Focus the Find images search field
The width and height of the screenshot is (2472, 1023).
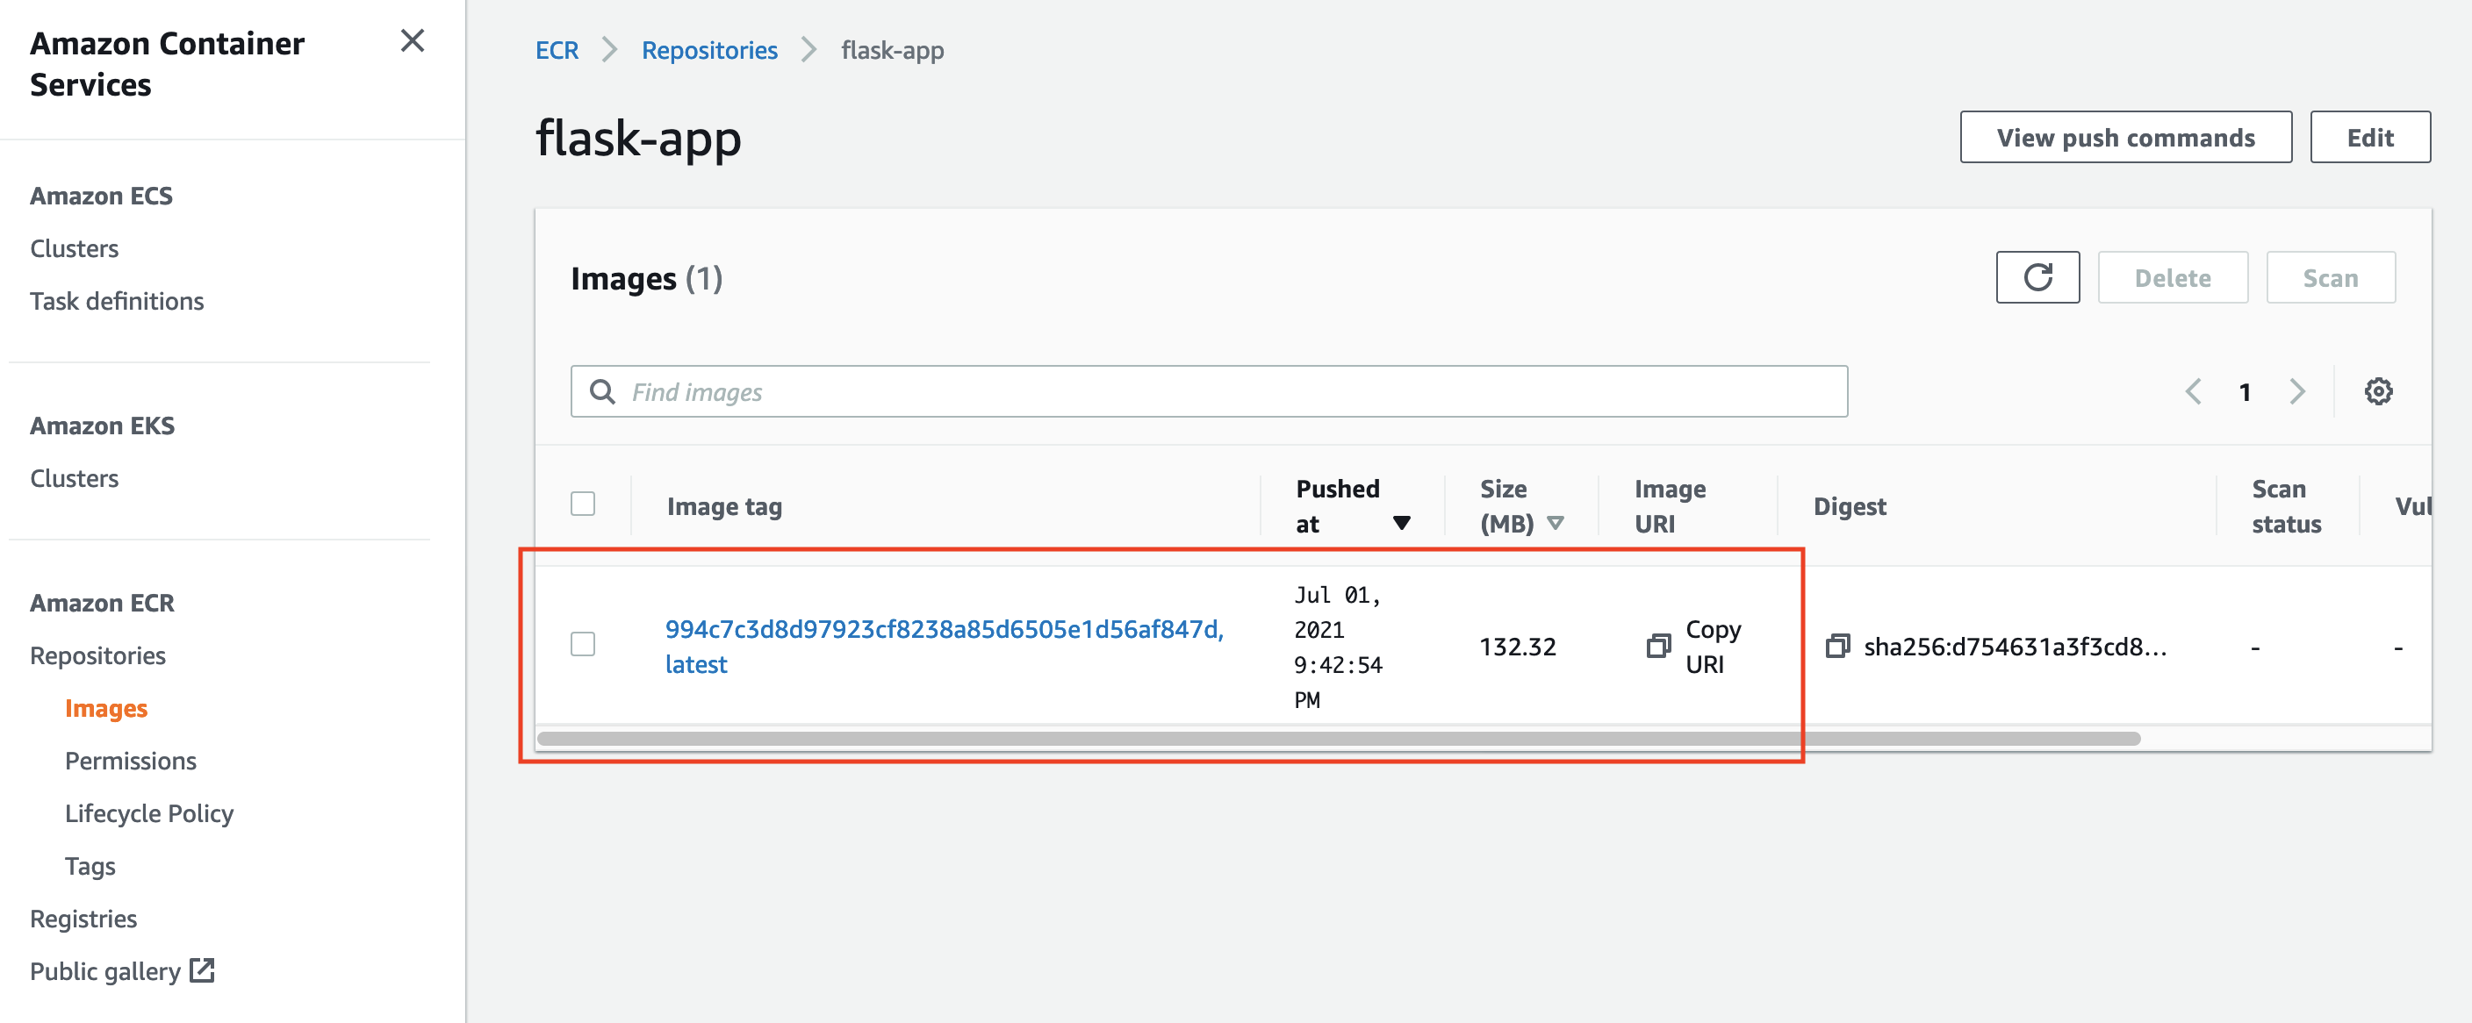[x=1209, y=391]
